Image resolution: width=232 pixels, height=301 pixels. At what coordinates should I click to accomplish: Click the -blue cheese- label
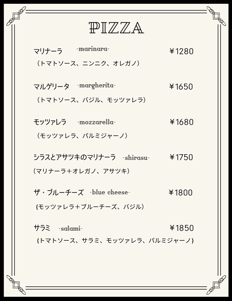tap(110, 192)
